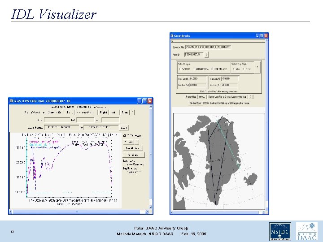The width and height of the screenshot is (323, 242).
Task: Click the elevation window vertical scrollbar down arrow
Action: tap(151, 207)
